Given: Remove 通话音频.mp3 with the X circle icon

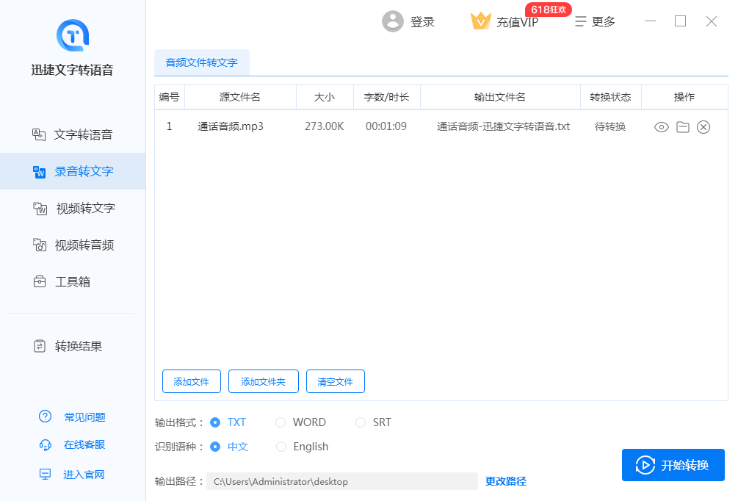Looking at the screenshot, I should click(703, 127).
